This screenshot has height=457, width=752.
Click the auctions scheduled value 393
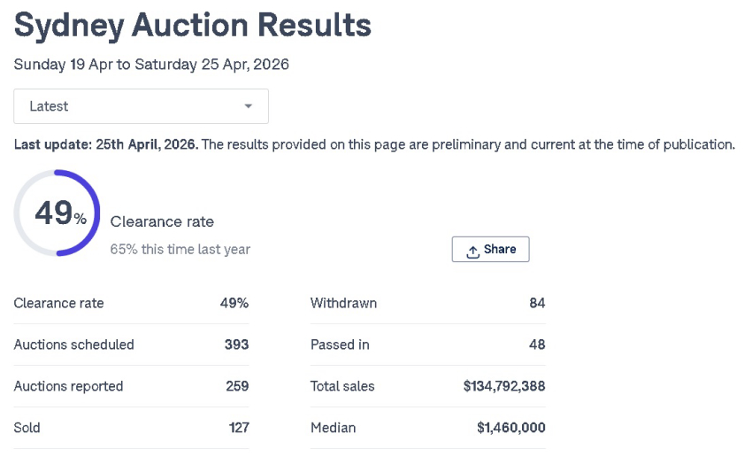[x=236, y=345]
